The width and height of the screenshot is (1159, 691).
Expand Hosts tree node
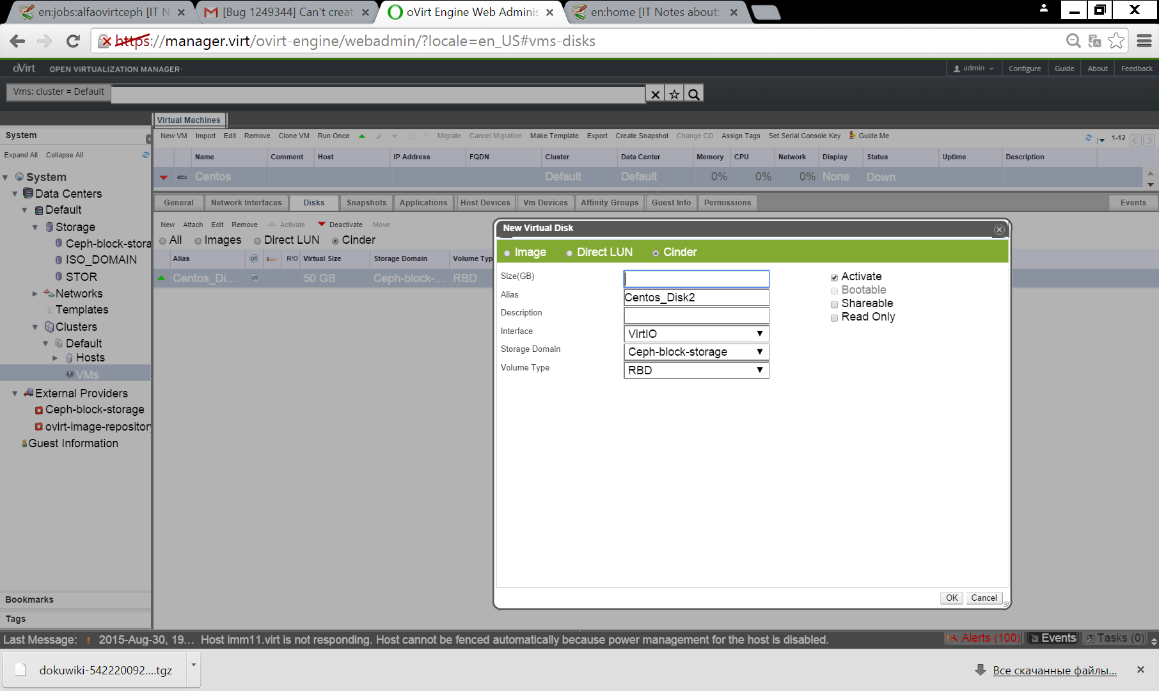56,358
